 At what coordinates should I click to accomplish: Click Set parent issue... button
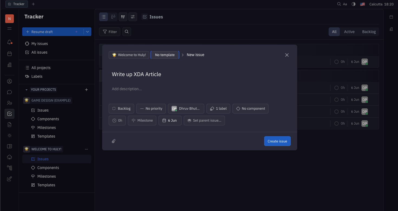(204, 121)
